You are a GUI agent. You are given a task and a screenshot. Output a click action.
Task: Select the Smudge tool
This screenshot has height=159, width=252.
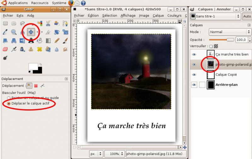(x=65, y=49)
